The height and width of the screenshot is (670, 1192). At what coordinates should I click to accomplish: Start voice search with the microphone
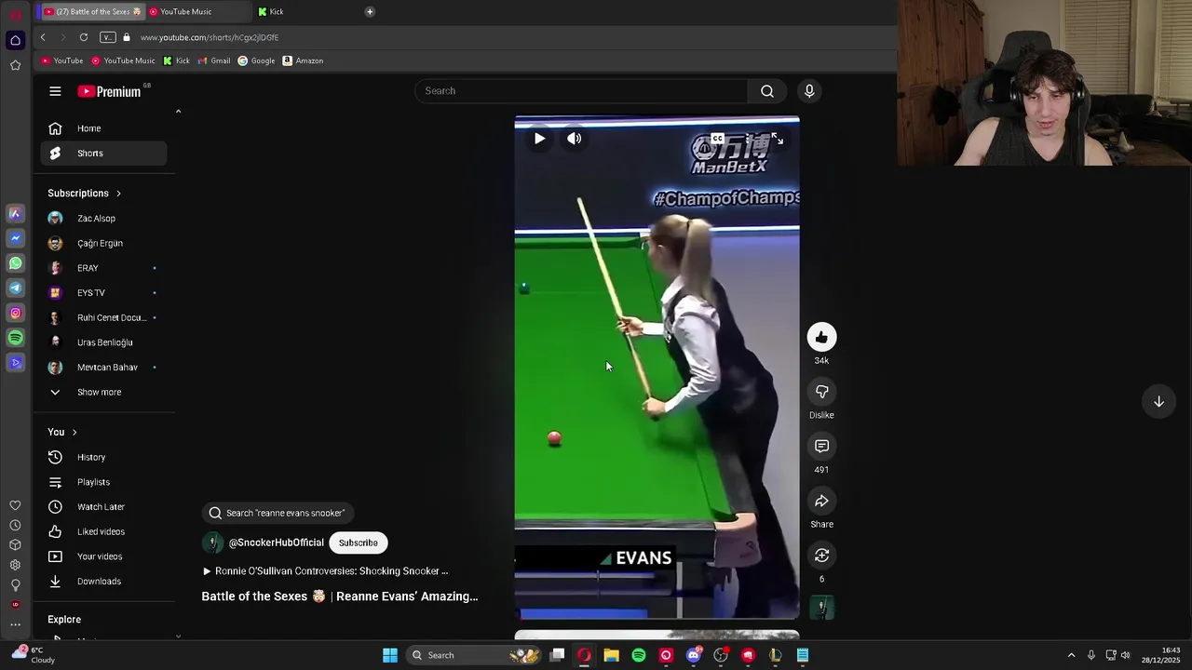click(809, 90)
